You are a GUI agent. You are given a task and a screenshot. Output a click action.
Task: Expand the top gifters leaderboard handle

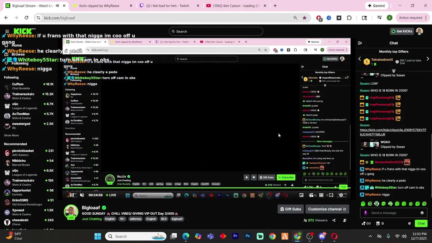coord(394,71)
